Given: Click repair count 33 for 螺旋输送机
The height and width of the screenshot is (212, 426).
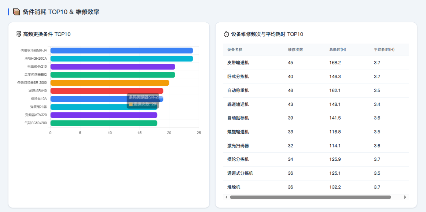Looking at the screenshot, I should pos(290,132).
